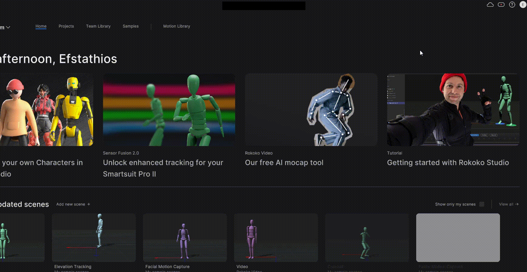
Task: Click the "Add new scene" label
Action: (x=71, y=204)
